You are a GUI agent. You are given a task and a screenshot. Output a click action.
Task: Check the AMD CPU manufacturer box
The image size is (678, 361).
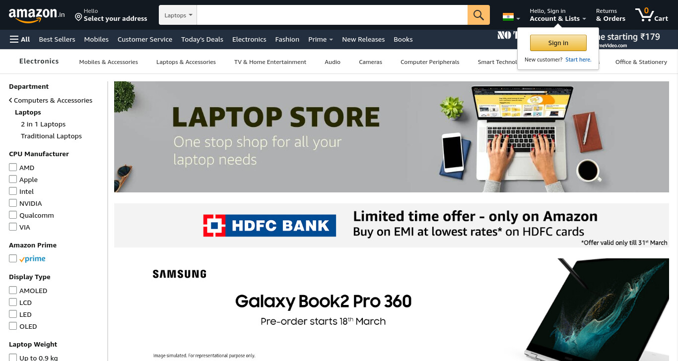coord(13,167)
